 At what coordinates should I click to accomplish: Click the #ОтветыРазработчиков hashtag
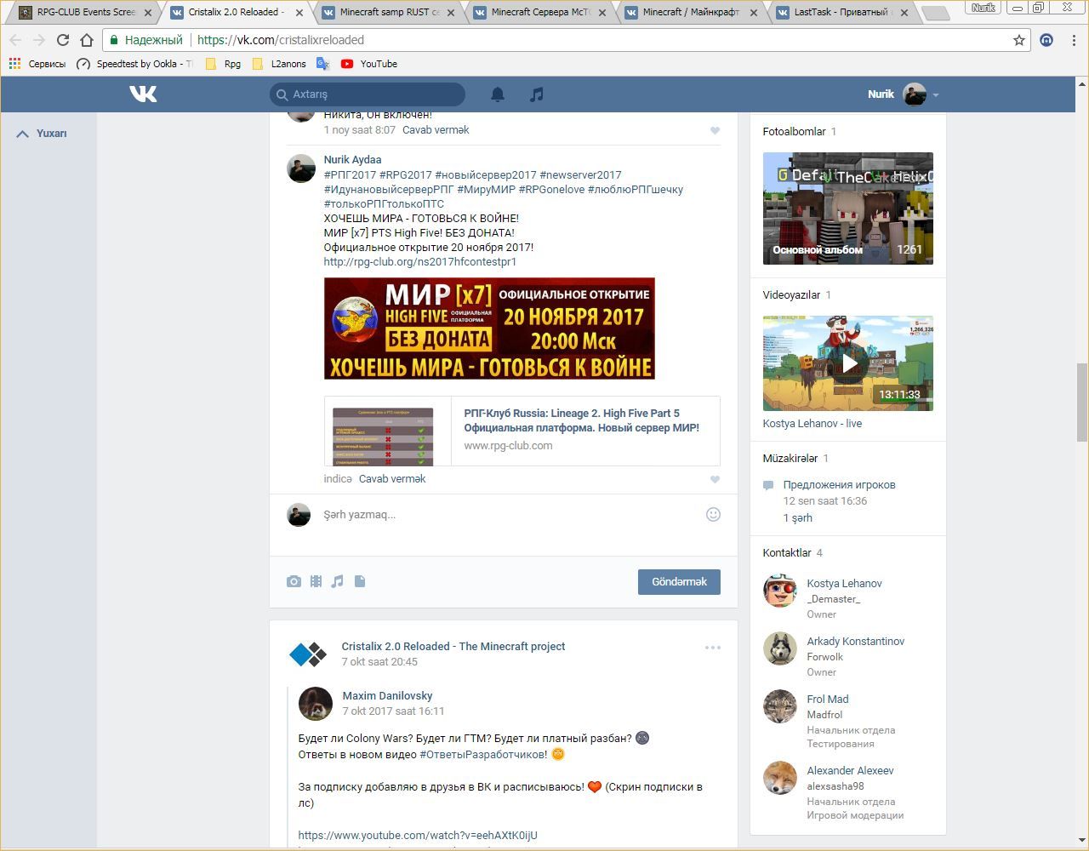pos(483,755)
